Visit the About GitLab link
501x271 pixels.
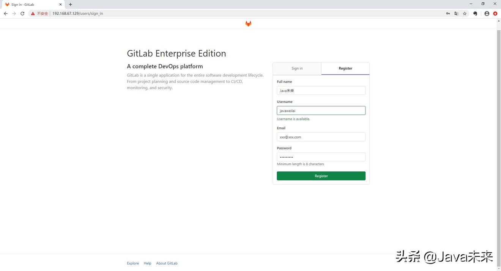[167, 263]
